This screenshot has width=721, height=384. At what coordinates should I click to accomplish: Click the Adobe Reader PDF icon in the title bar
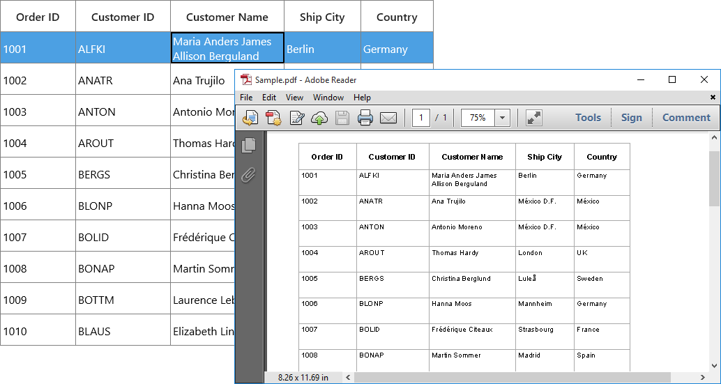tap(246, 80)
